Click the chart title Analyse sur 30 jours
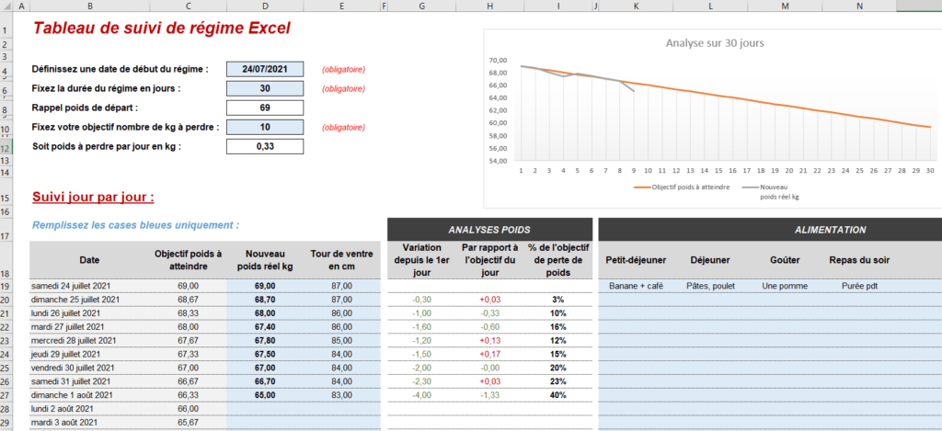The height and width of the screenshot is (431, 942). 714,43
